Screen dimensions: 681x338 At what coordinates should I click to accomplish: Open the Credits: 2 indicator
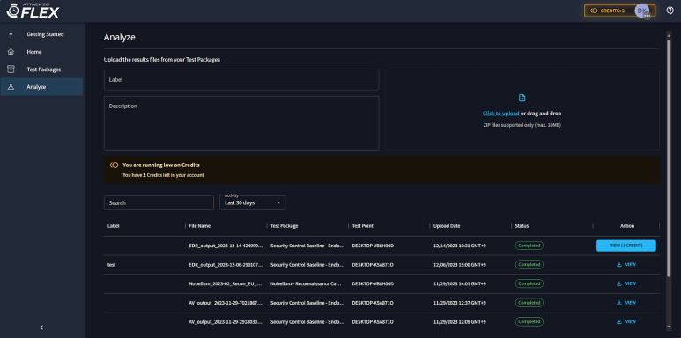point(608,11)
